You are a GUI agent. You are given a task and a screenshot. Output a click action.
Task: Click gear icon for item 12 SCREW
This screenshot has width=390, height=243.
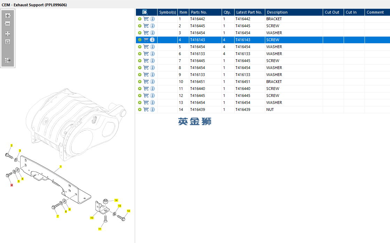point(140,96)
